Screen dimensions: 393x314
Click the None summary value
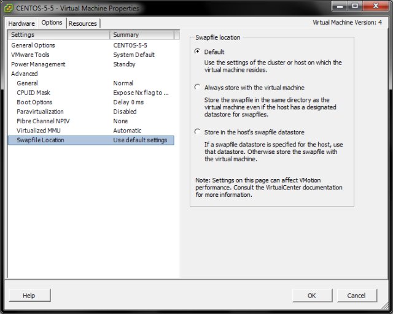[120, 121]
